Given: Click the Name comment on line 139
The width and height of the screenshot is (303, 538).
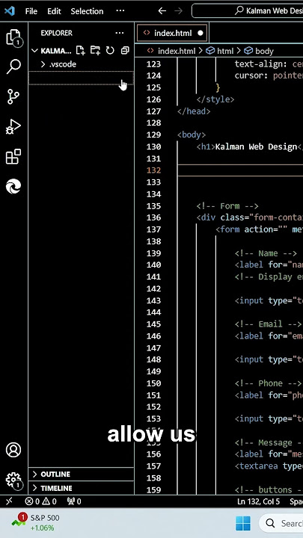Looking at the screenshot, I should point(266,253).
